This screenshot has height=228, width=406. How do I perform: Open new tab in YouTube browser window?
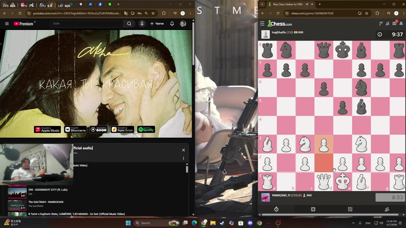pos(118,4)
